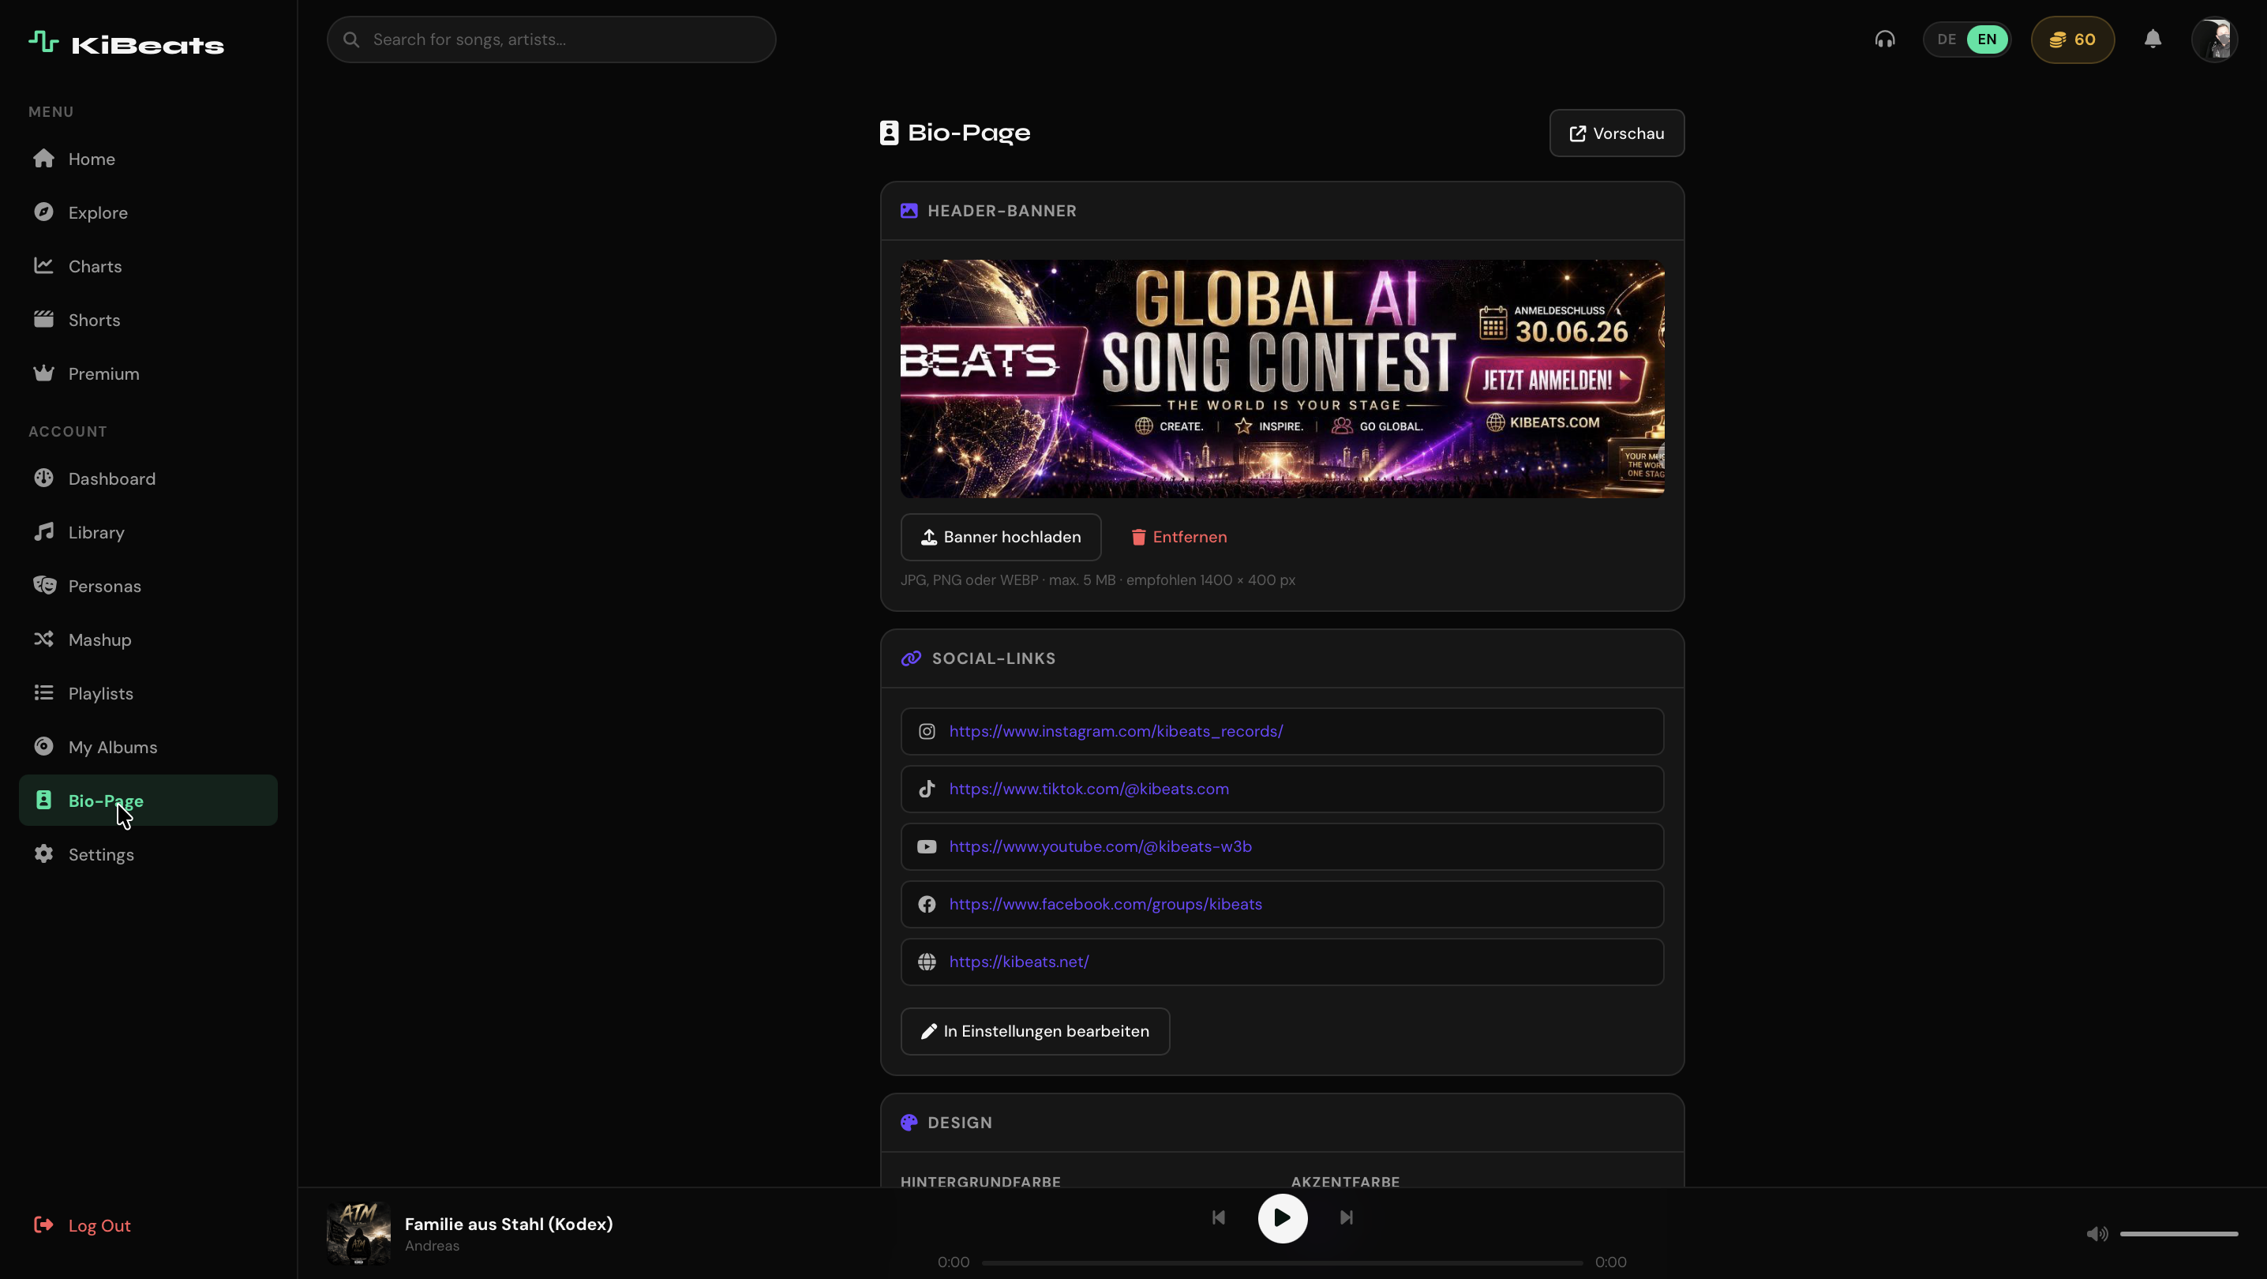2267x1279 pixels.
Task: Open the Facebook groups/kibeats link
Action: pyautogui.click(x=1105, y=905)
